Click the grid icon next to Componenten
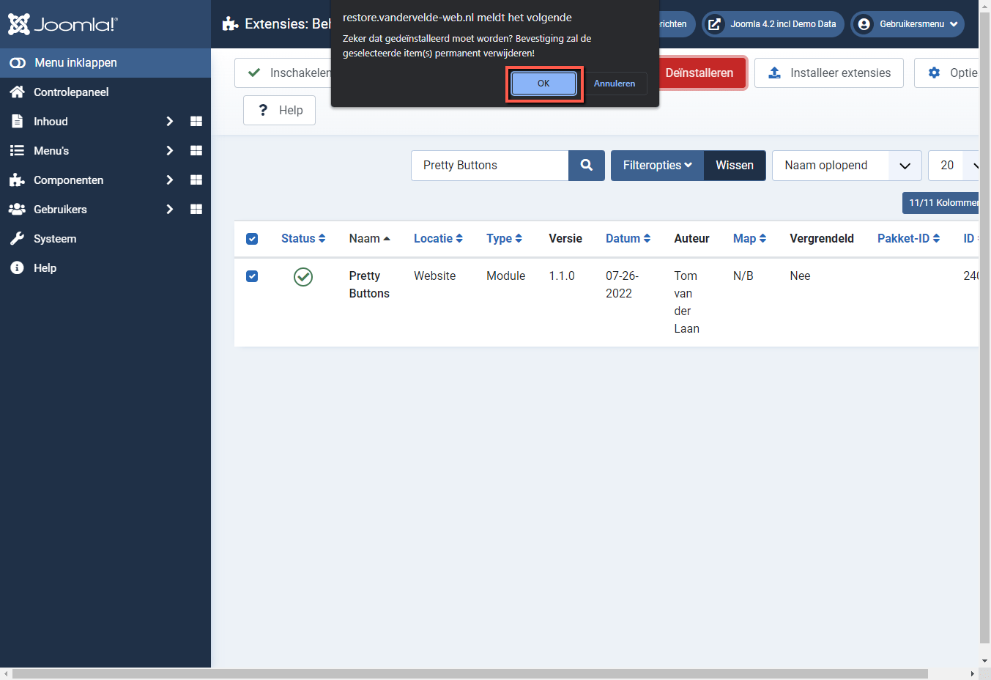 coord(196,180)
